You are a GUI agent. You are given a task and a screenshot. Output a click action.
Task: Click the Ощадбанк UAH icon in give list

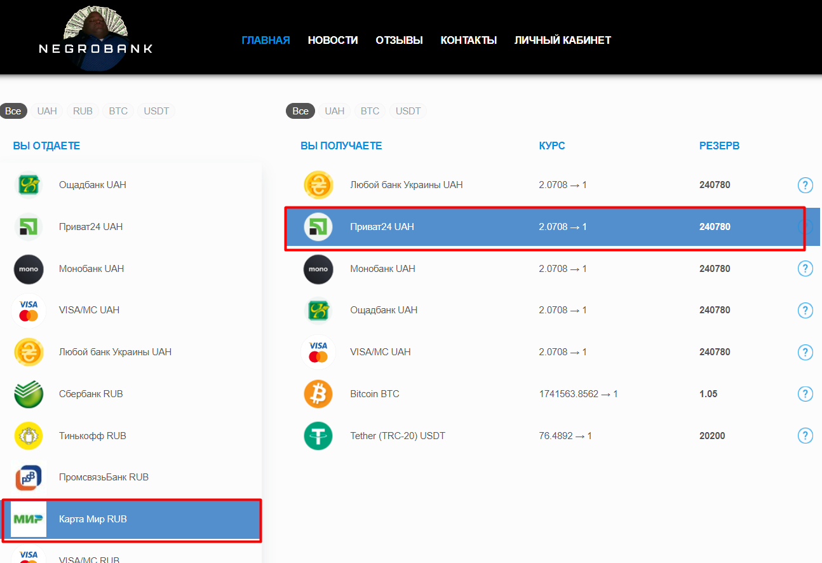(x=29, y=185)
